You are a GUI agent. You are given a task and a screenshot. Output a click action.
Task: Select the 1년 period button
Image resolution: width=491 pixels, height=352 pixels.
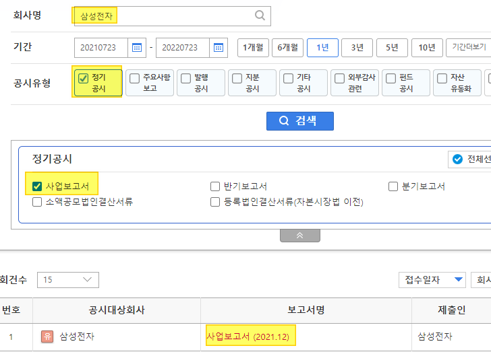pos(322,48)
